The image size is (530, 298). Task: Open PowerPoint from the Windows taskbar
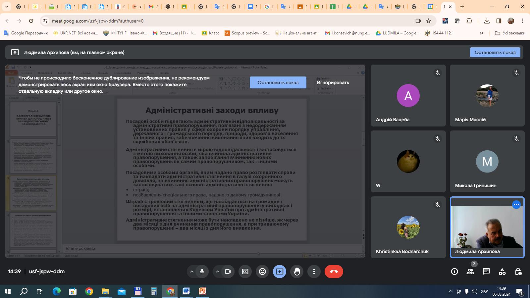[202, 291]
